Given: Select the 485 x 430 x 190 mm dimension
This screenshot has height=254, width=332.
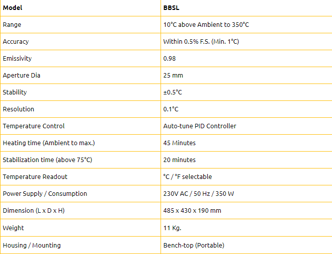Looking at the screenshot, I should (x=192, y=211).
